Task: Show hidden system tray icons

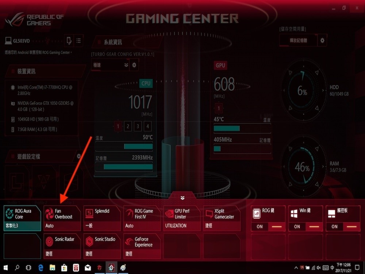Action: click(x=296, y=268)
